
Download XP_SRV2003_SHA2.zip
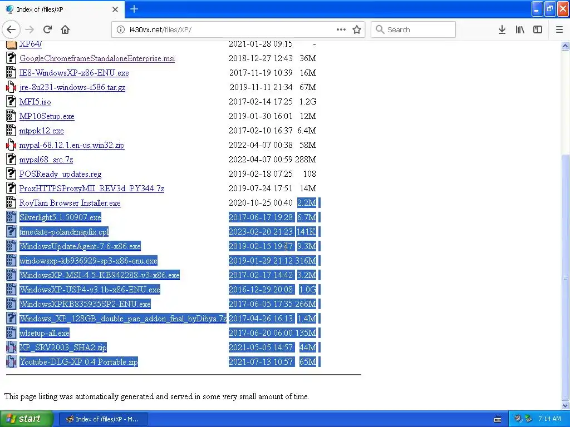coord(63,347)
